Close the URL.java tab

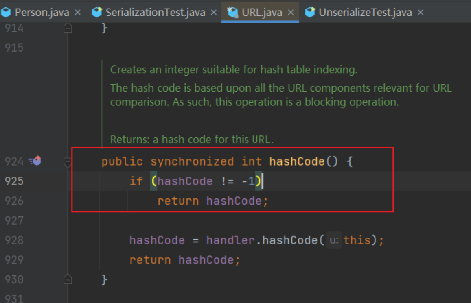tap(291, 12)
